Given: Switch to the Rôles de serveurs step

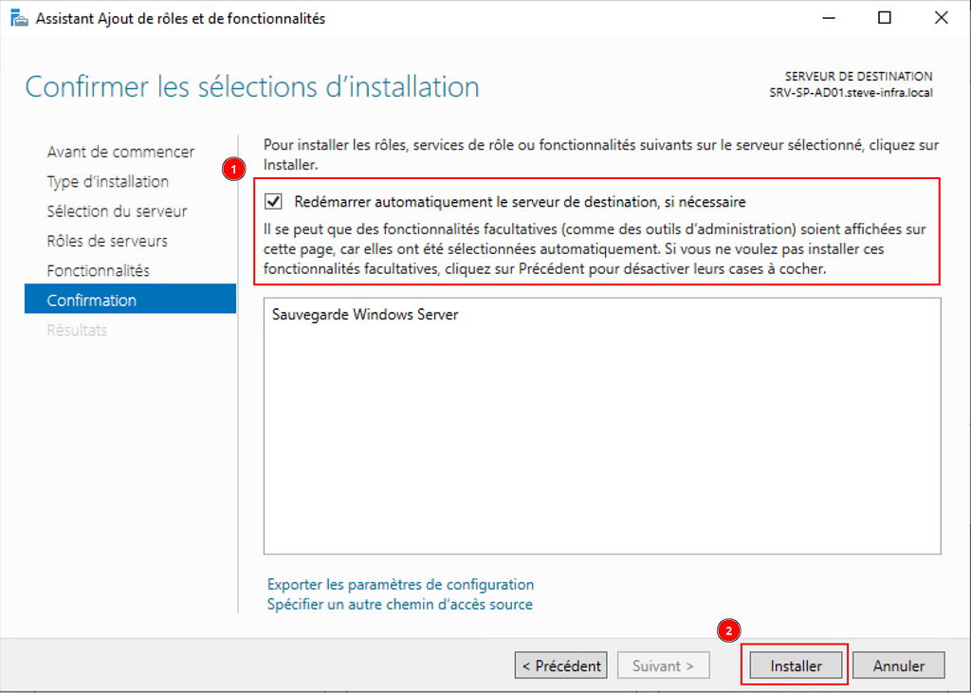Looking at the screenshot, I should [107, 241].
